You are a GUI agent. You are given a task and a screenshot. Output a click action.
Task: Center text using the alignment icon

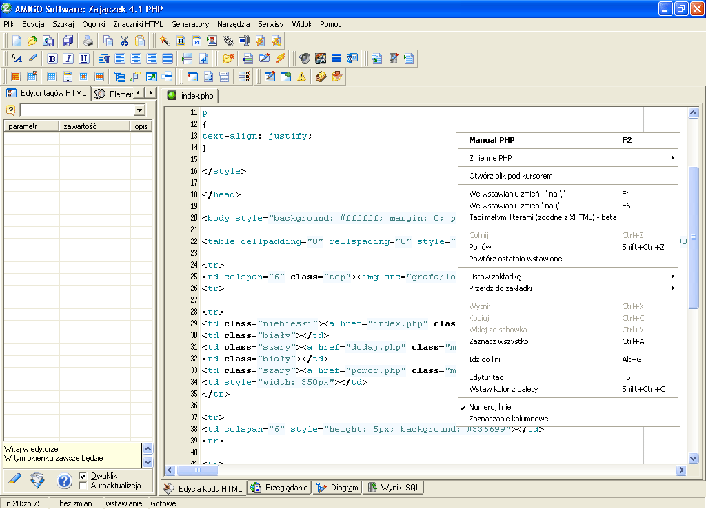pyautogui.click(x=136, y=59)
